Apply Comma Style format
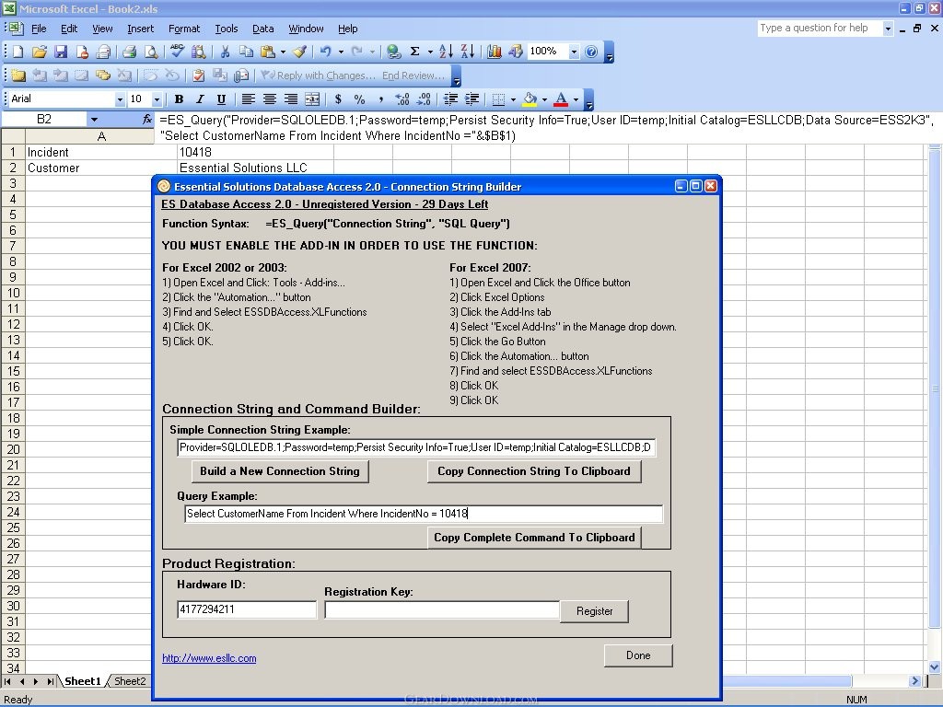The image size is (943, 707). click(380, 99)
